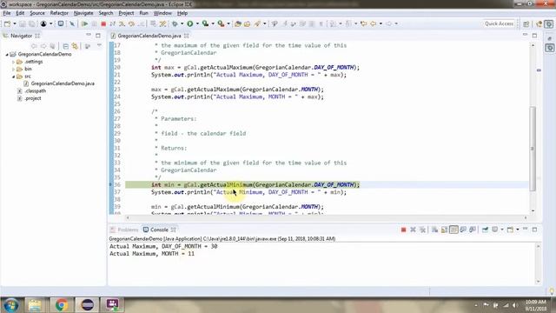Click the Back navigation arrow icon
556x313 pixels.
[374, 23]
